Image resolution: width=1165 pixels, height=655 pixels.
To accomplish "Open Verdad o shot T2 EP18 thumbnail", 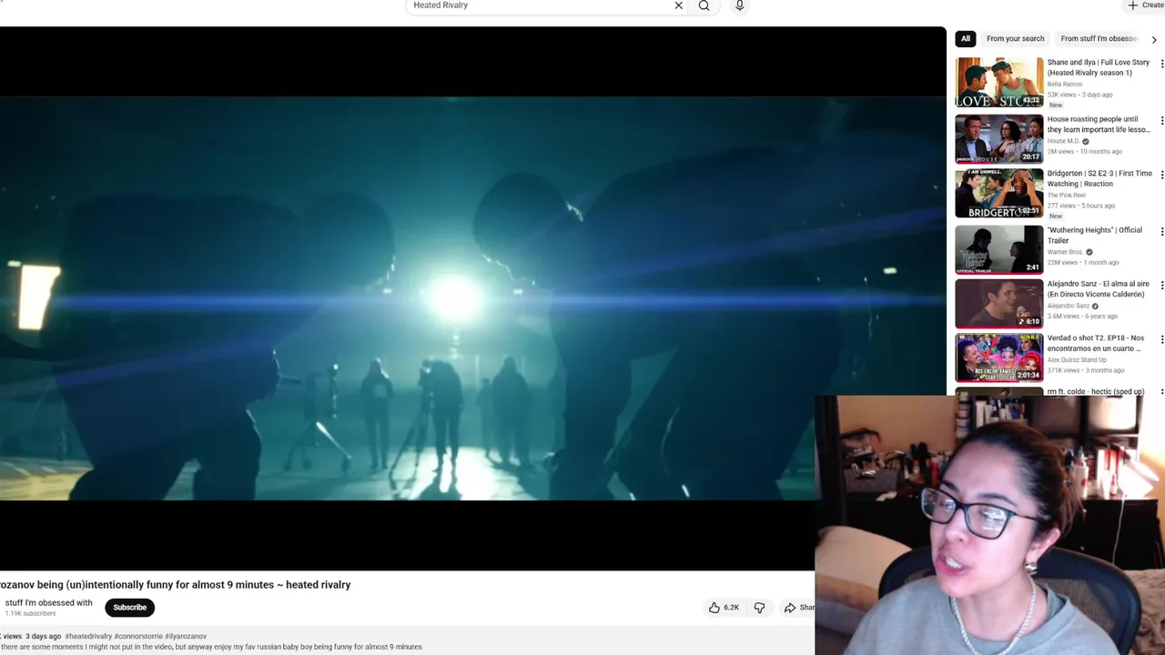I will coord(998,358).
